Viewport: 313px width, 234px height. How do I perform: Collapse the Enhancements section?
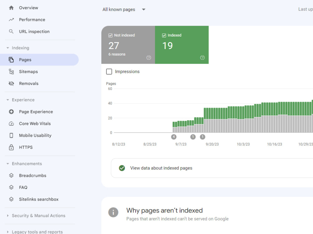pos(8,164)
